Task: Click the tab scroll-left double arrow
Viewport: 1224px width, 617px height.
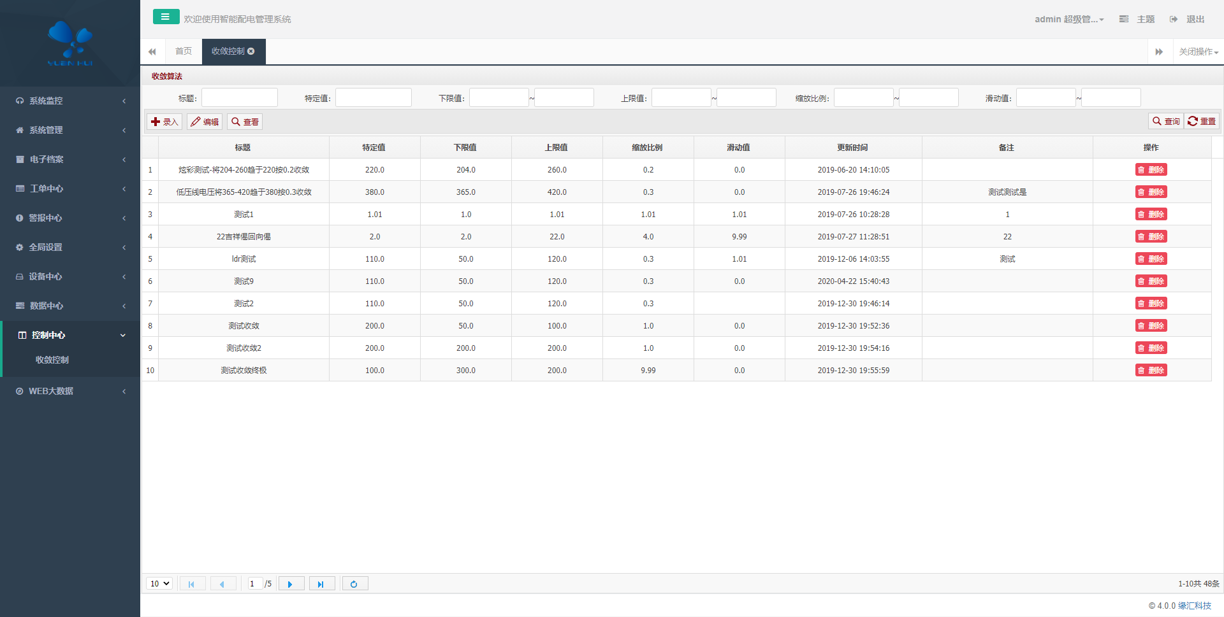Action: [x=152, y=52]
